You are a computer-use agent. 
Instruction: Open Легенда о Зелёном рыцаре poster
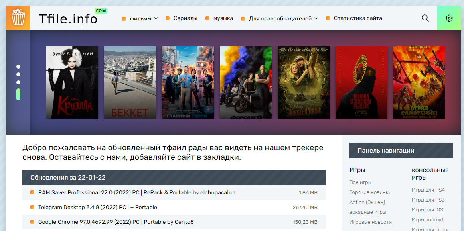(361, 82)
